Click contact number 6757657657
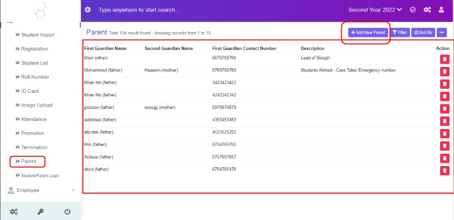The height and width of the screenshot is (220, 454). 224,157
